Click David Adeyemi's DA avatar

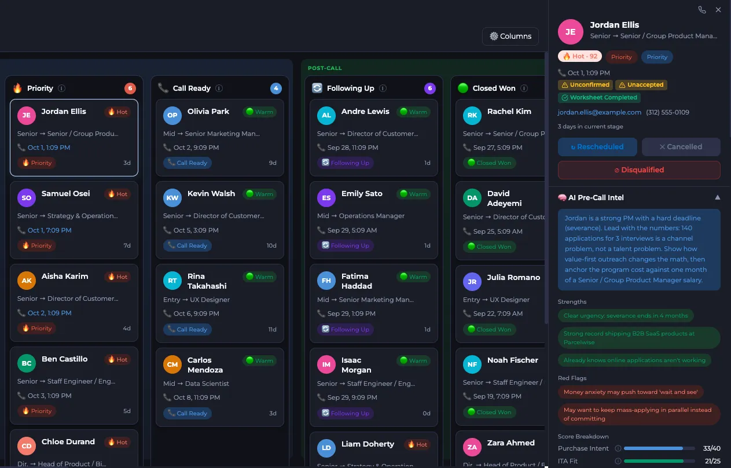click(472, 198)
